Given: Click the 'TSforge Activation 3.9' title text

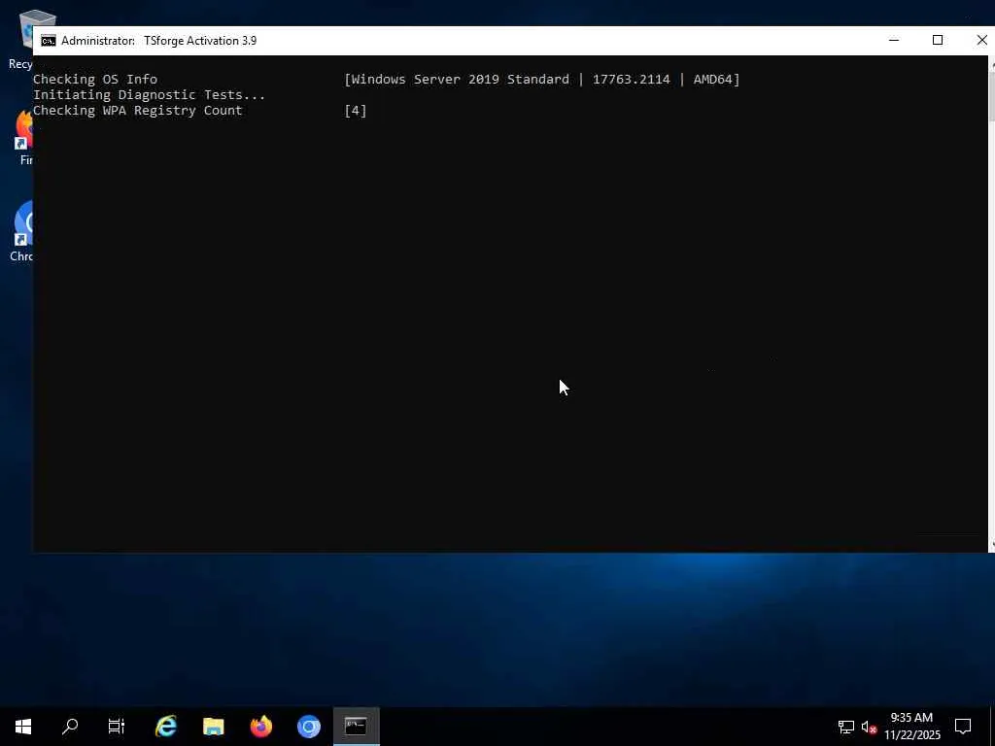Looking at the screenshot, I should [200, 41].
